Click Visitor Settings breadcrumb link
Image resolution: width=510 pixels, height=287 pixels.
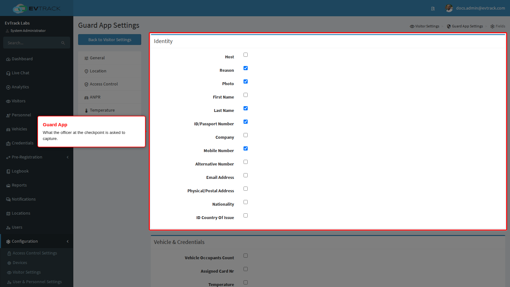[425, 26]
